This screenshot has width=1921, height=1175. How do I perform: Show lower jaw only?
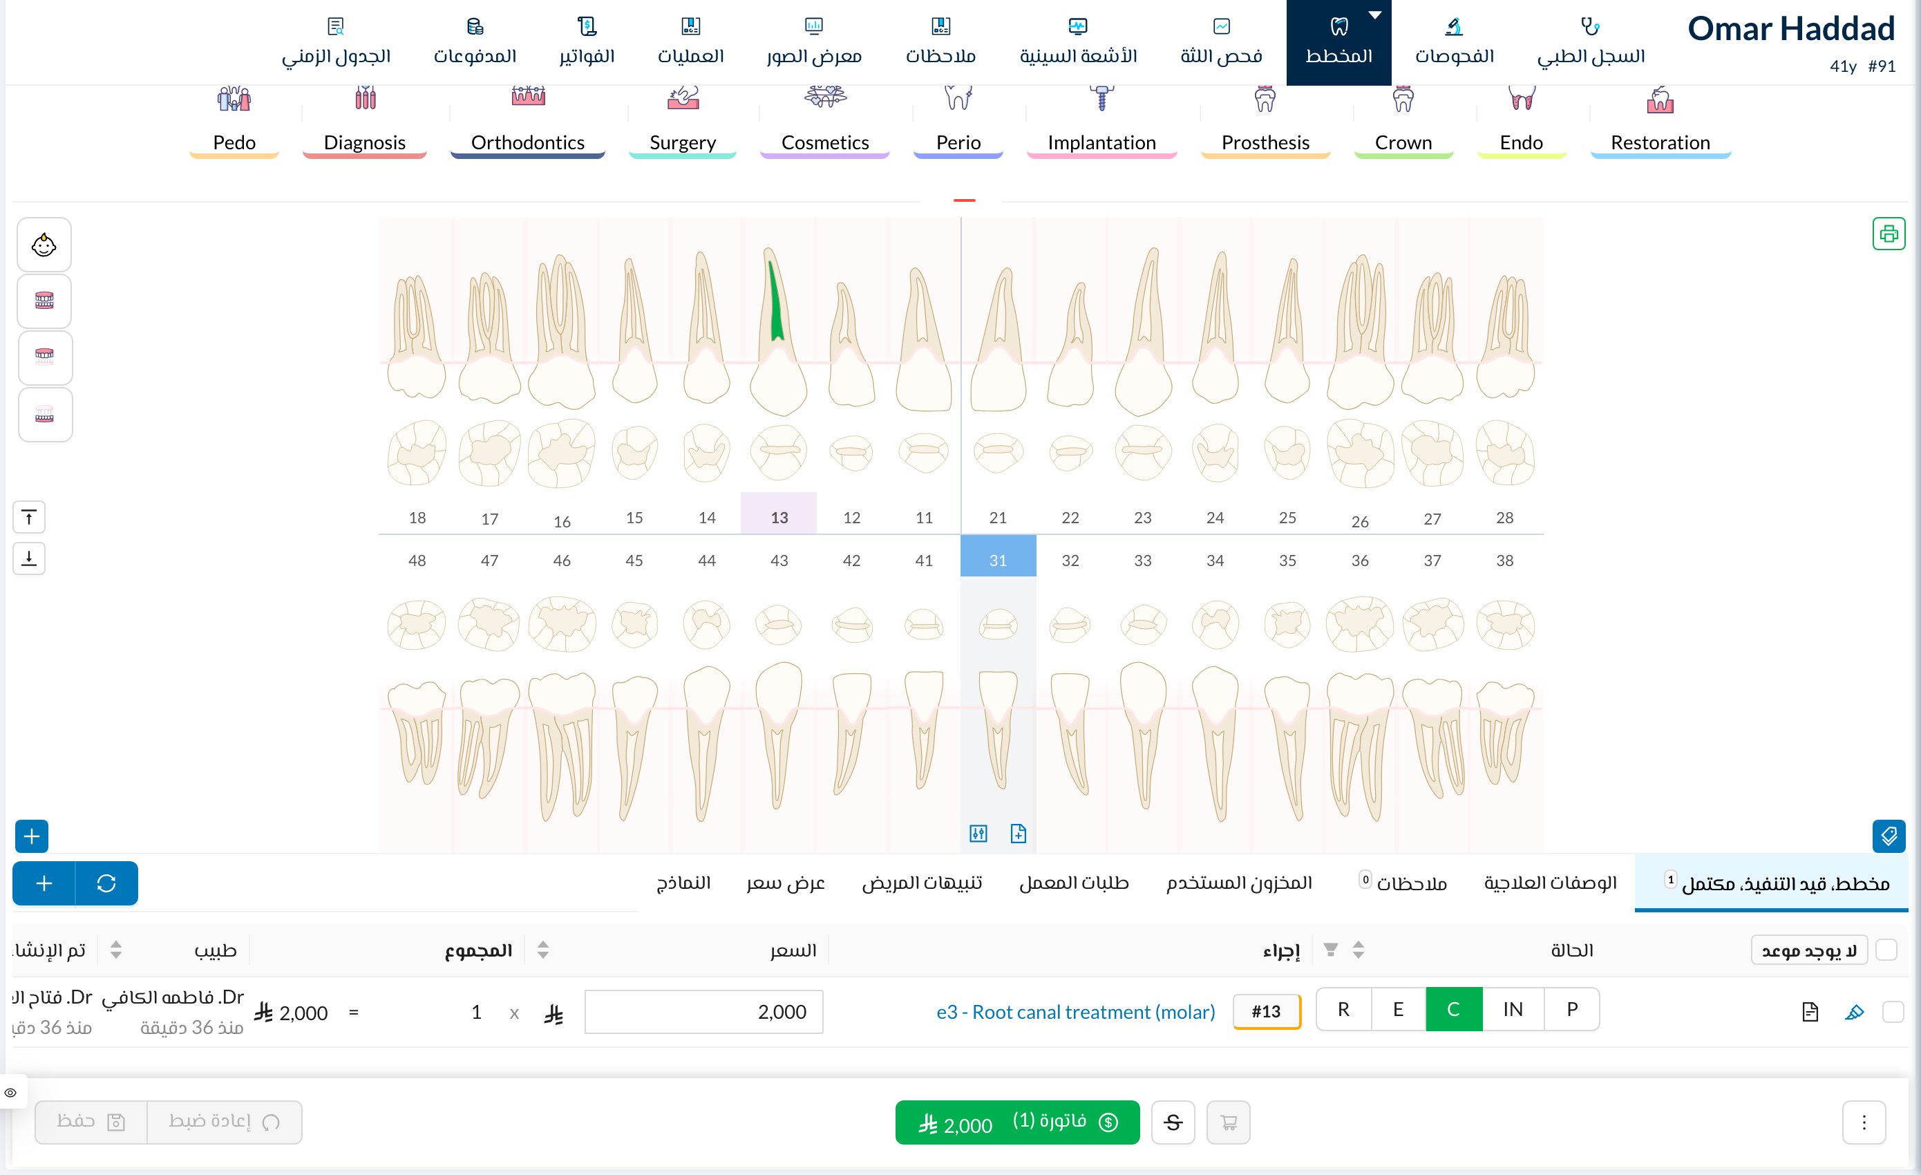(x=44, y=414)
